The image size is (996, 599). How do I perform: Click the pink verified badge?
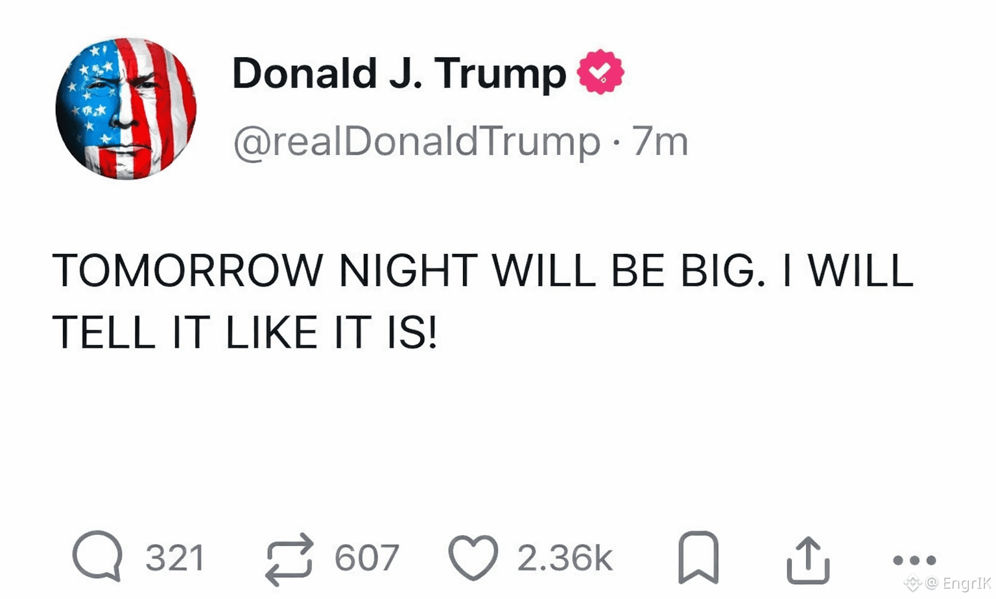pyautogui.click(x=600, y=72)
